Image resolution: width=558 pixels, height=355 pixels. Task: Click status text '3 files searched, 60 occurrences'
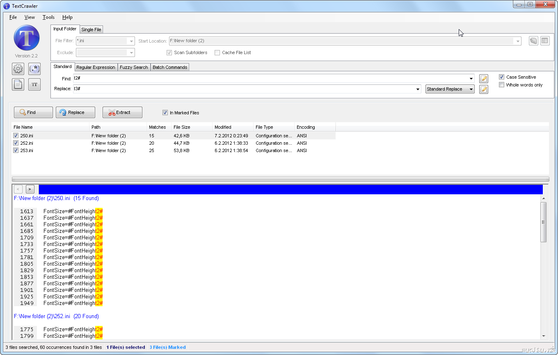pos(54,347)
